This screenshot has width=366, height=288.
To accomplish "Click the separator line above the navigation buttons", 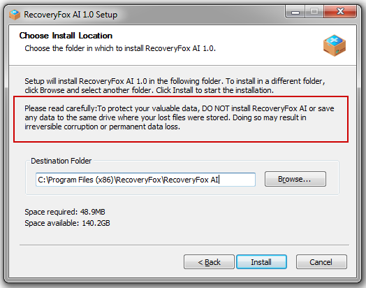I will point(184,245).
